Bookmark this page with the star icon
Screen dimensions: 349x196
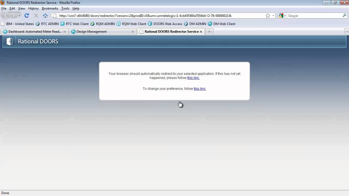268,16
